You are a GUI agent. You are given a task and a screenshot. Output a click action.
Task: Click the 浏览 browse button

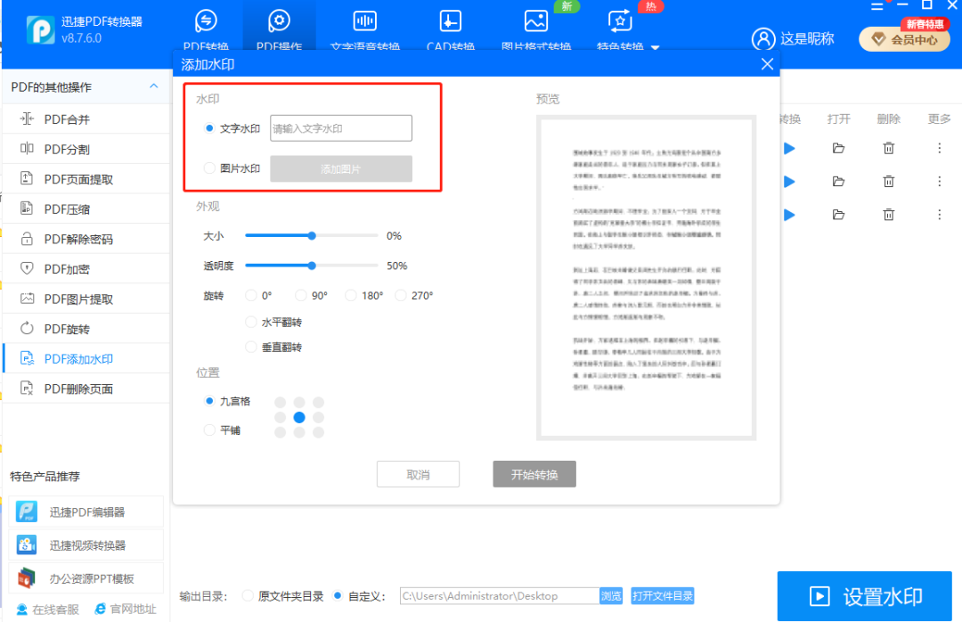[611, 595]
